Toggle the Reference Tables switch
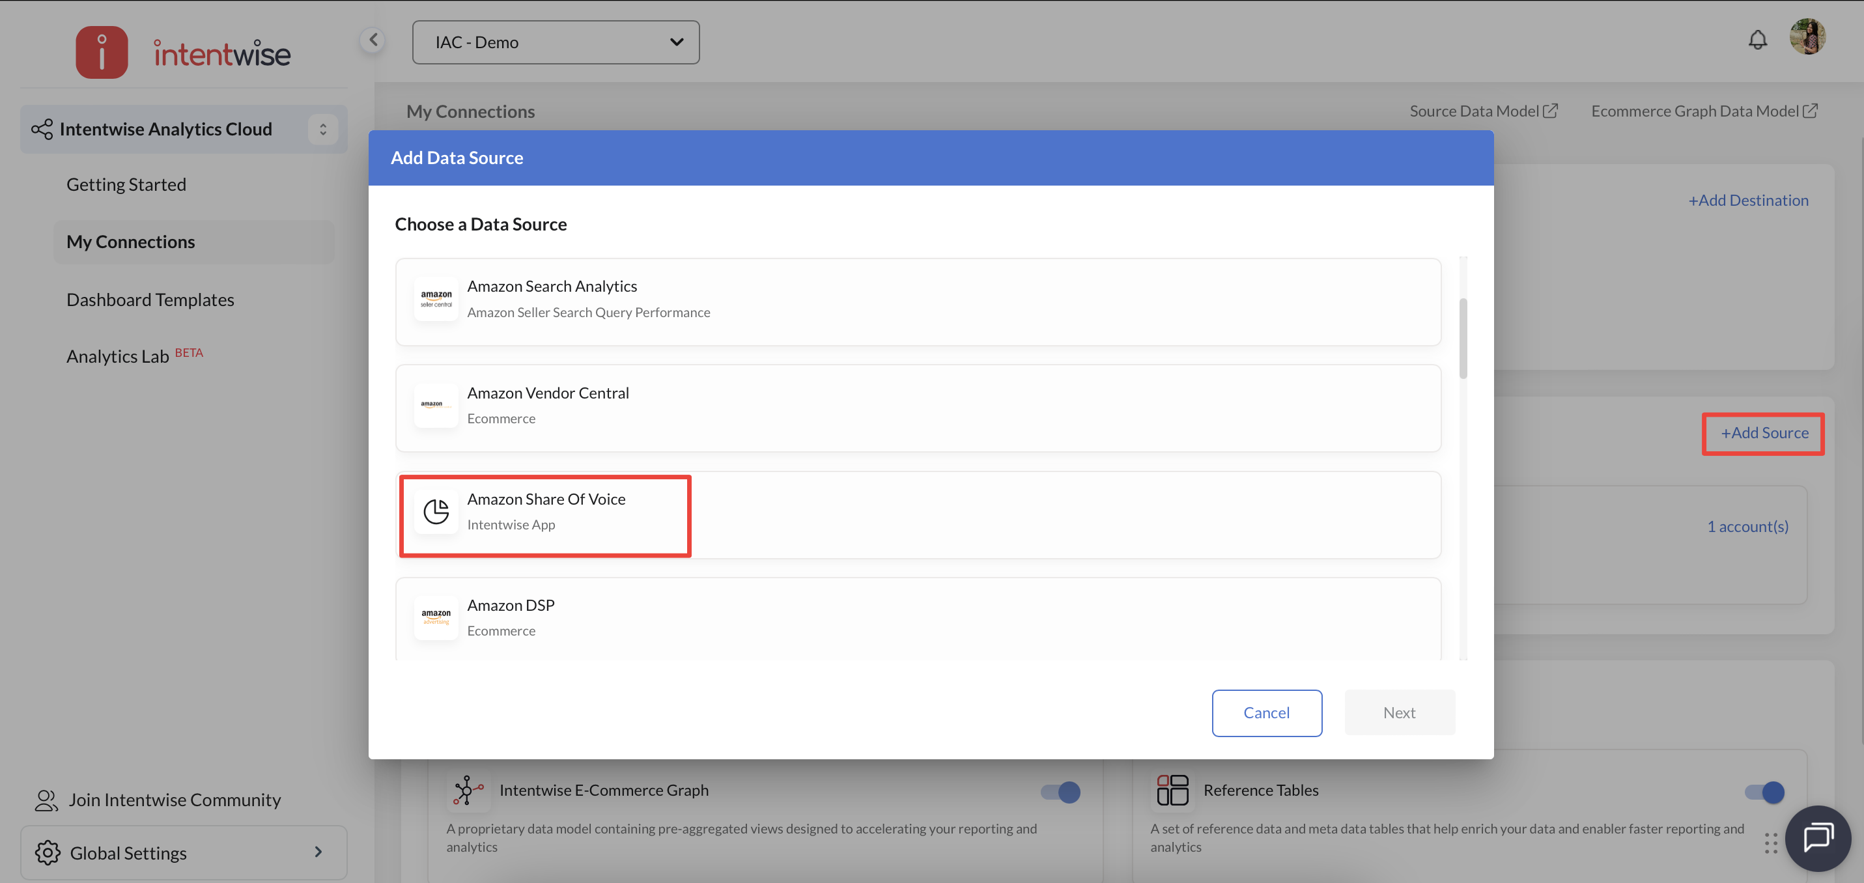 coord(1764,792)
